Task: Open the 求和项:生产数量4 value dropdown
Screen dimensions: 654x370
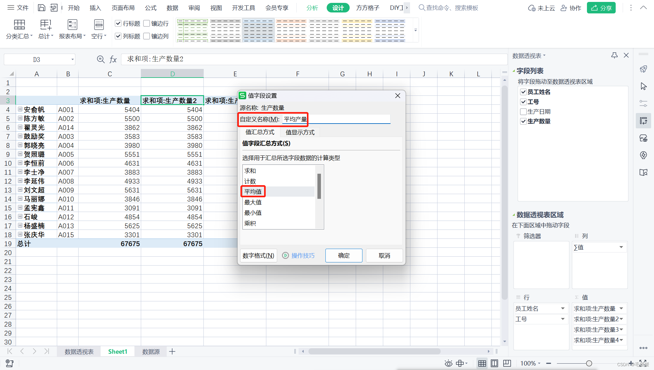Action: (621, 340)
